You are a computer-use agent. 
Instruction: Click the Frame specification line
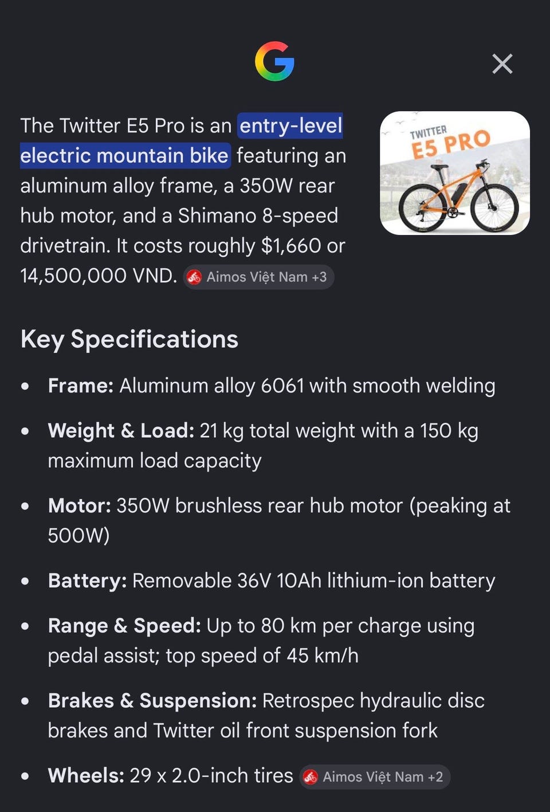click(x=272, y=386)
